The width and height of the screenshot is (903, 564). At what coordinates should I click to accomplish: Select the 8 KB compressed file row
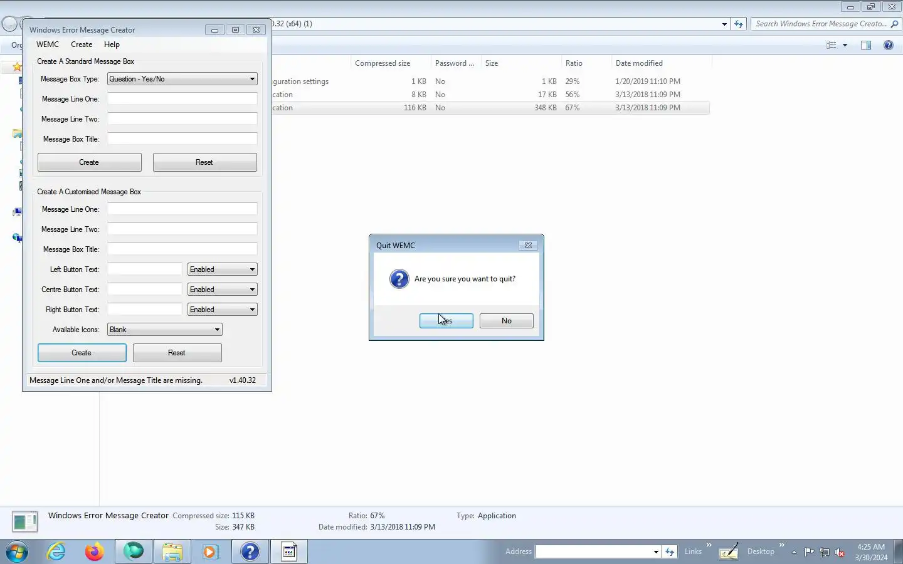click(490, 95)
